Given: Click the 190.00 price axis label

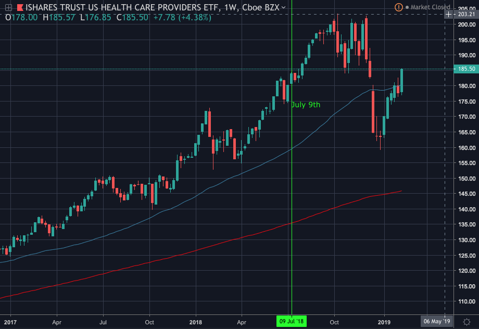Looking at the screenshot, I should [x=467, y=55].
